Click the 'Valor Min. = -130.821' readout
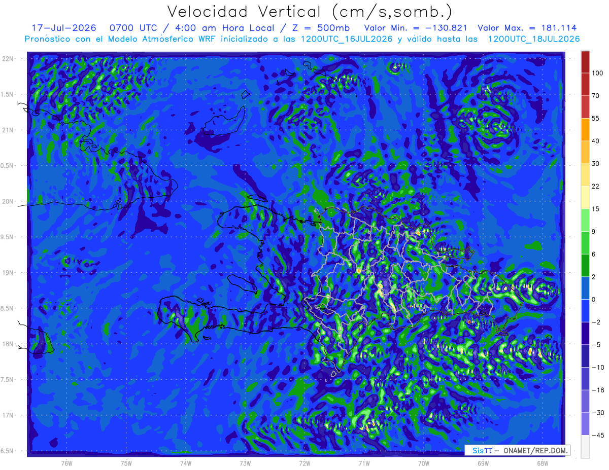Screen dimensions: 609x470 pos(416,28)
